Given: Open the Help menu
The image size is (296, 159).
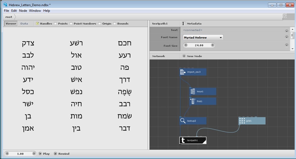Looking at the screenshot, I should [47, 11].
